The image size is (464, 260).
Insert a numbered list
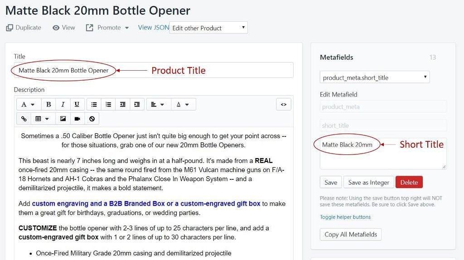(108, 105)
